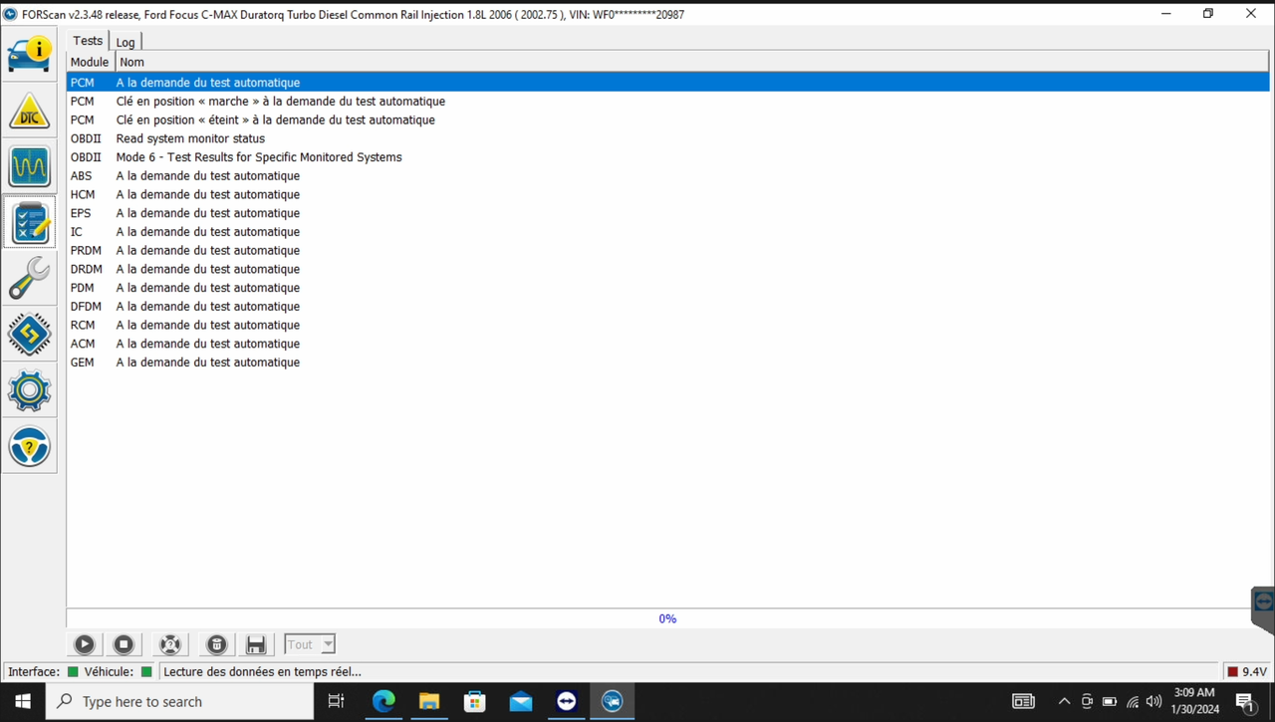Select the Tests clipboard icon in sidebar
Viewport: 1275px width, 722px height.
(x=30, y=222)
